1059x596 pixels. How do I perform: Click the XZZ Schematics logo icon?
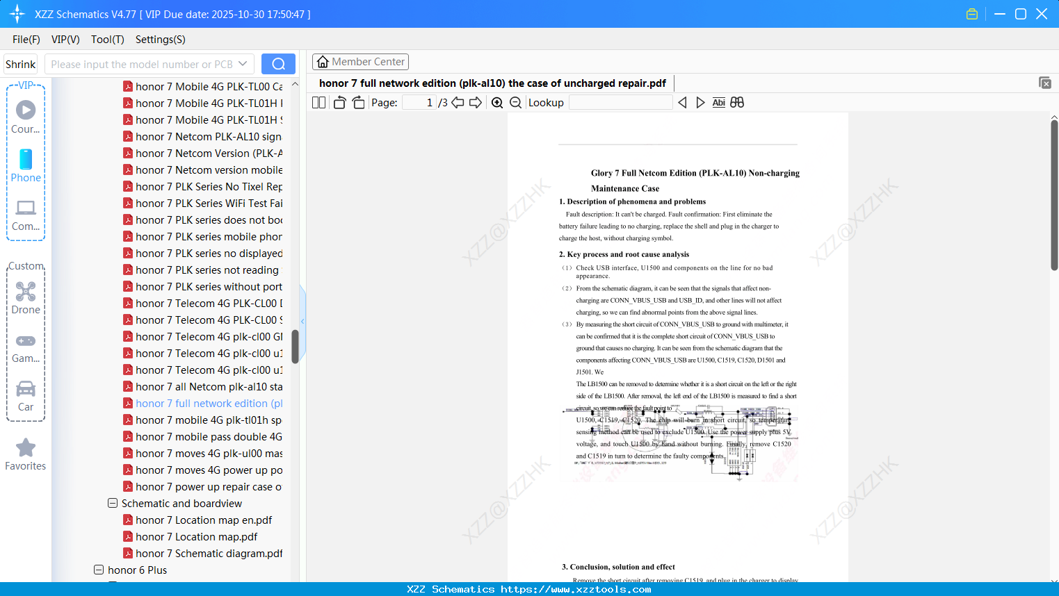(x=17, y=14)
